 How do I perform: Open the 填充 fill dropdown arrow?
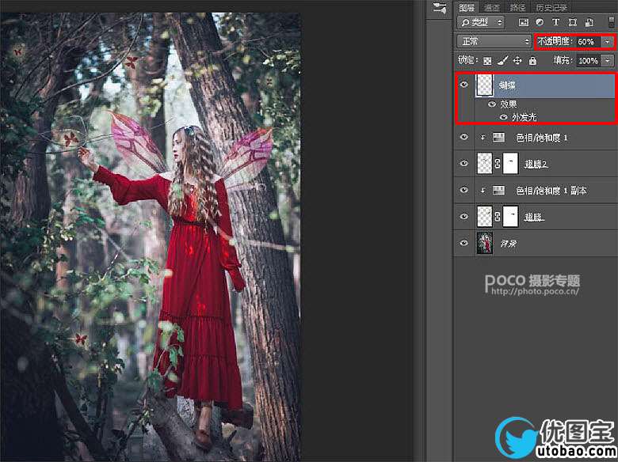(608, 61)
